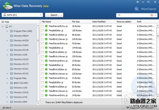Check the 42 Bytes FeedViewerEntry.js file

42,44
